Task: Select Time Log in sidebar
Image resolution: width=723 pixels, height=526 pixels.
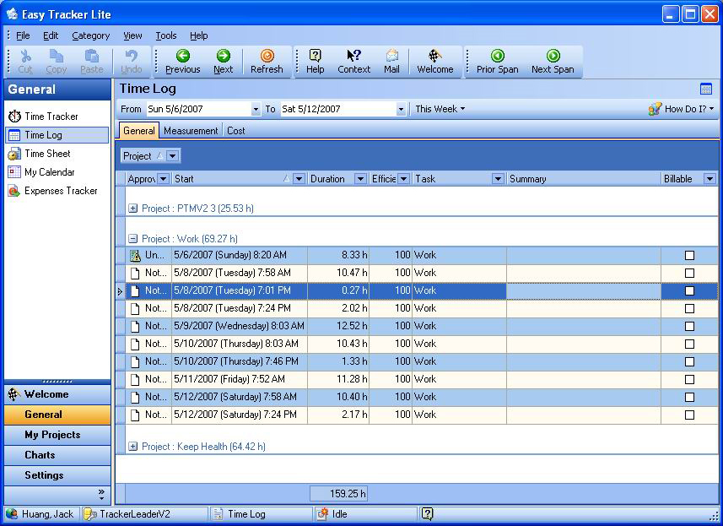Action: click(x=57, y=135)
